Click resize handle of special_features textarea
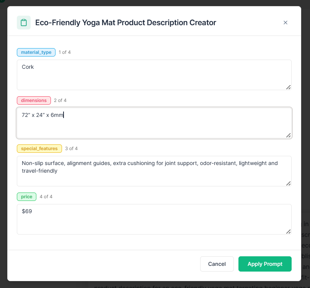The height and width of the screenshot is (288, 310). pyautogui.click(x=289, y=183)
